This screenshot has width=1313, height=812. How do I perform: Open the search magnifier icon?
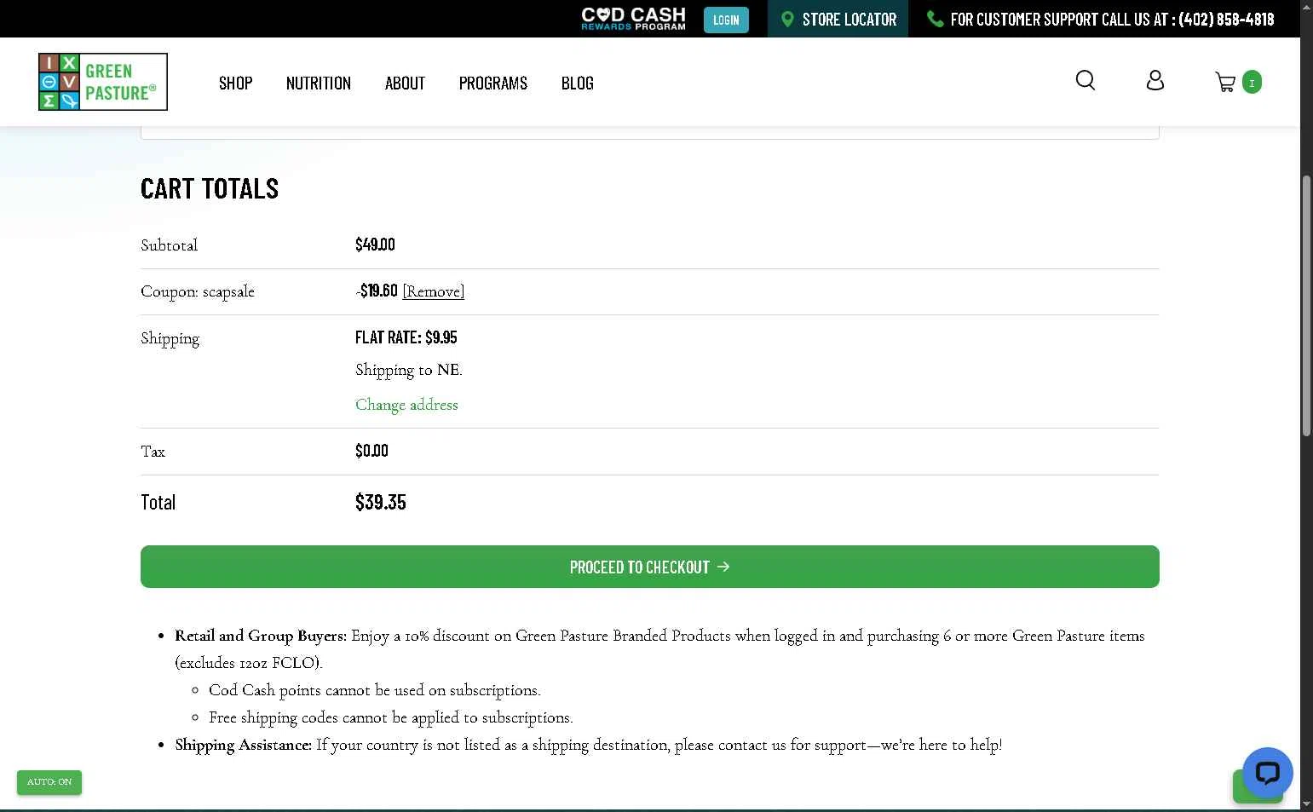pyautogui.click(x=1085, y=81)
